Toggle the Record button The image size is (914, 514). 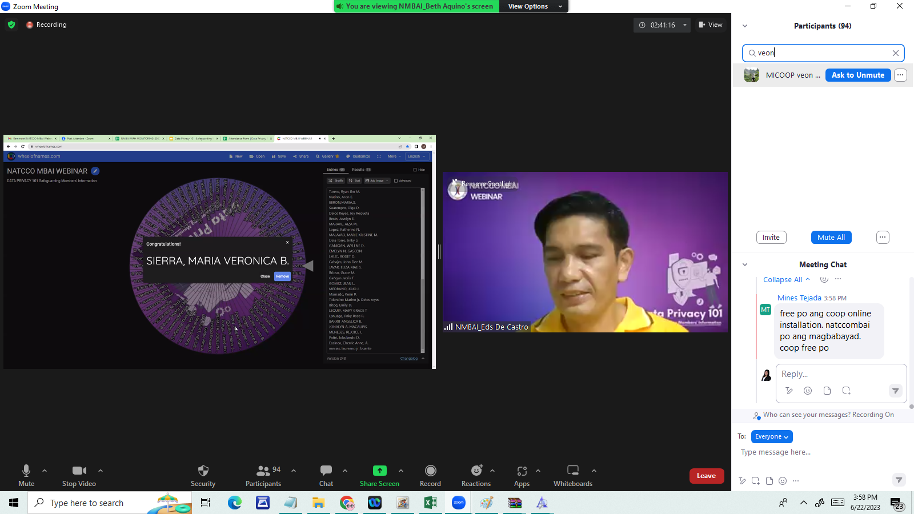[430, 476]
